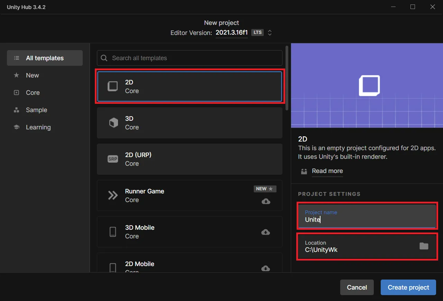
Task: Click the SRP icon of 2D (URP)
Action: [113, 159]
